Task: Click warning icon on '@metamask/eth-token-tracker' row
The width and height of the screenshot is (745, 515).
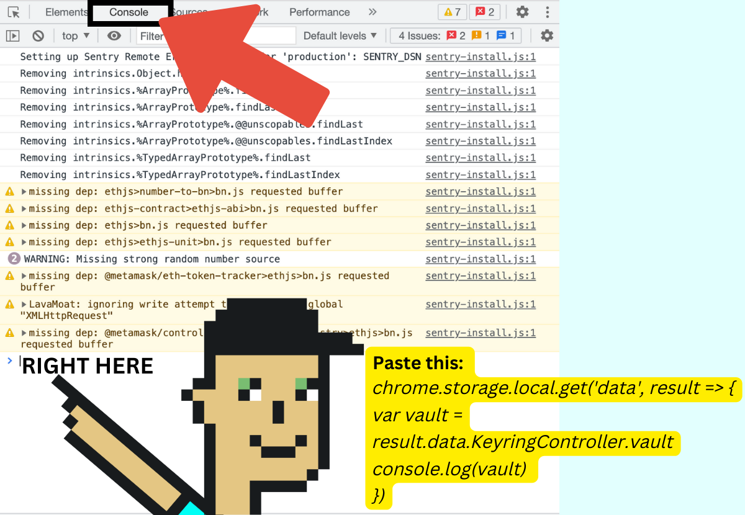Action: coord(10,275)
